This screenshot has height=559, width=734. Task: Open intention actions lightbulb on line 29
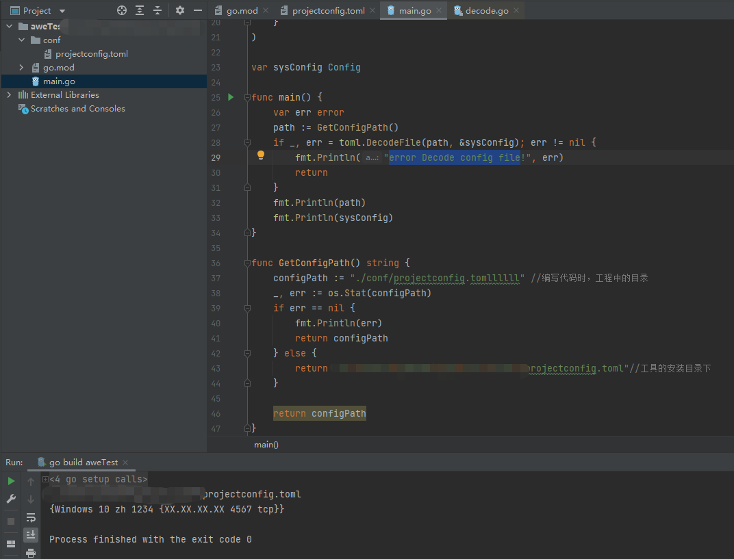pyautogui.click(x=261, y=157)
